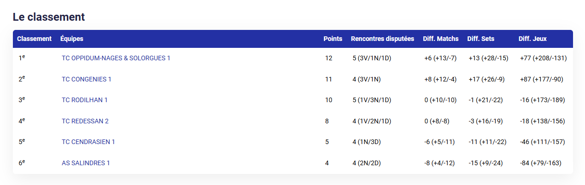Click the Équipes column header
This screenshot has width=585, height=185.
[72, 39]
